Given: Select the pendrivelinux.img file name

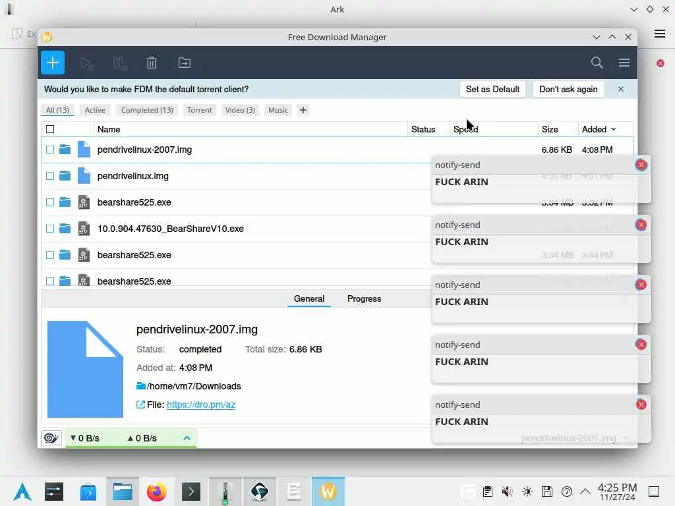Looking at the screenshot, I should [x=133, y=176].
